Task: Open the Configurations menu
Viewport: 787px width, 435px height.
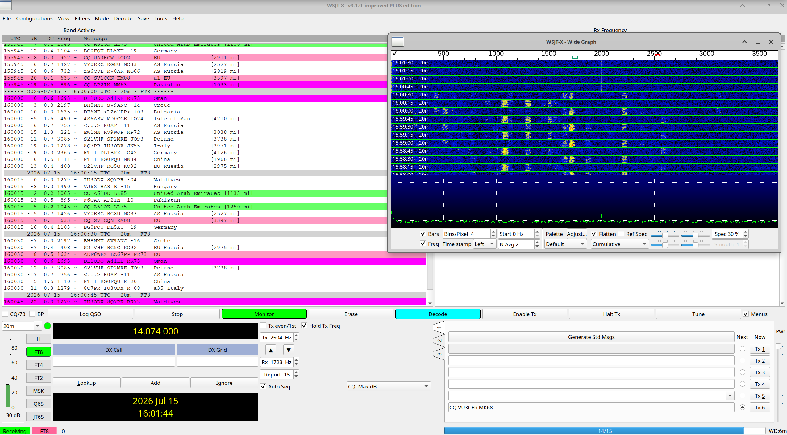Action: point(34,18)
